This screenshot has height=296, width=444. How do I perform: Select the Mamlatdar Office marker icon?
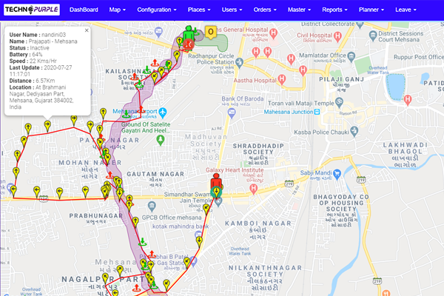click(351, 56)
